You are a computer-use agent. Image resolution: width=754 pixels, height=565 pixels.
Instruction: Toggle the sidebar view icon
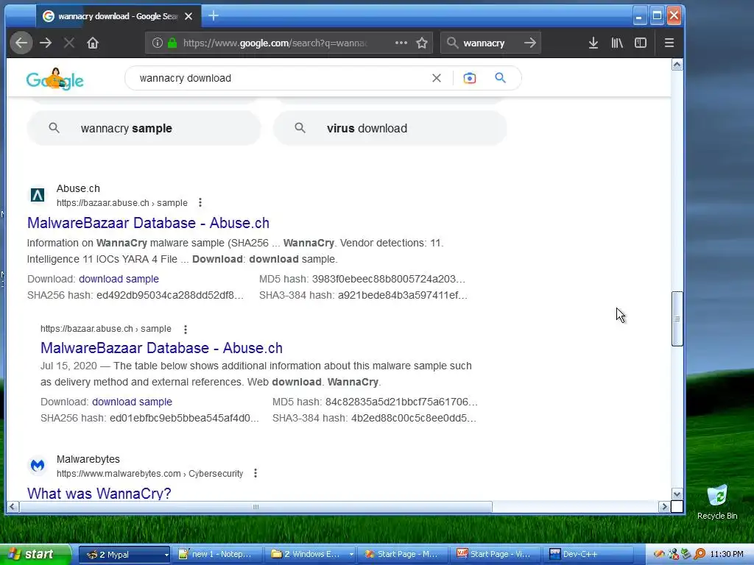(x=641, y=43)
